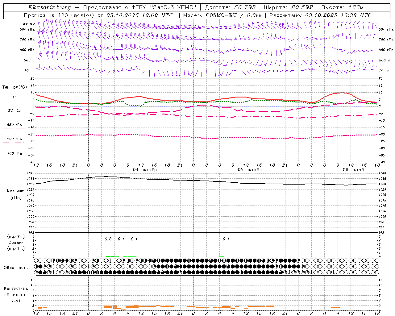Click the Ekaterinburg station title
The image size is (395, 316).
click(49, 7)
